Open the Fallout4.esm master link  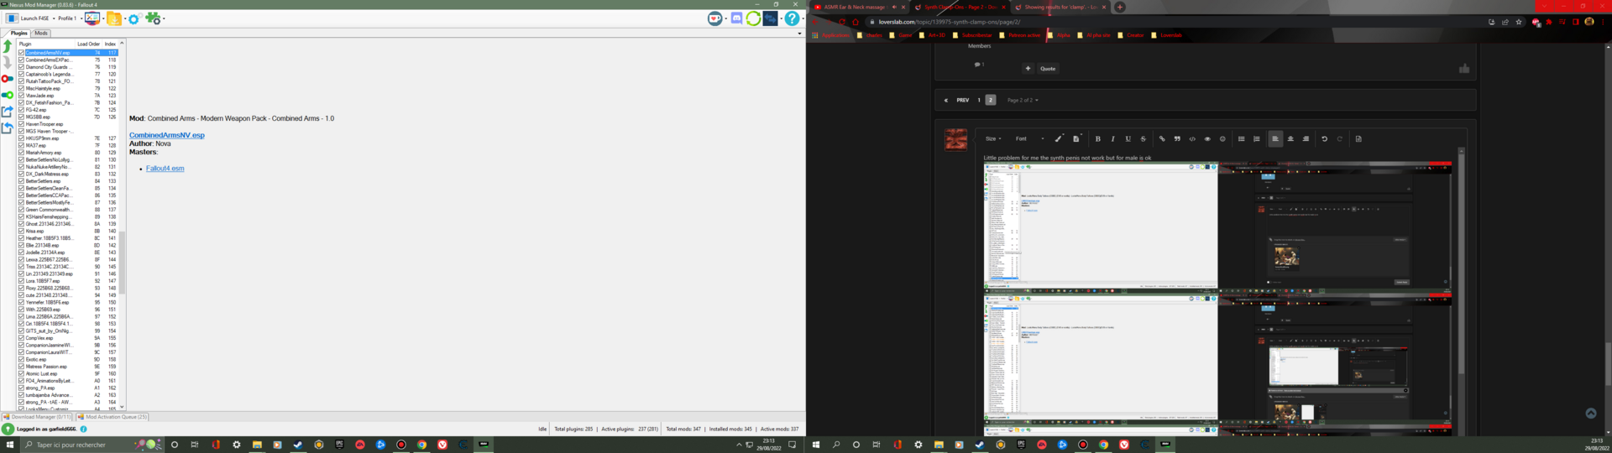pyautogui.click(x=165, y=169)
